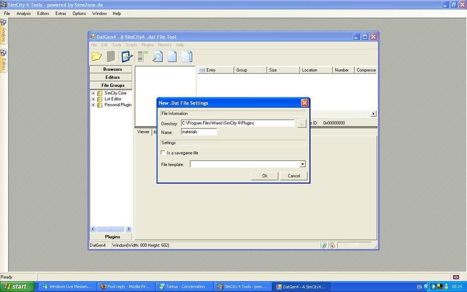
Task: Click the colored-bars toolbar icon
Action: 143,56
